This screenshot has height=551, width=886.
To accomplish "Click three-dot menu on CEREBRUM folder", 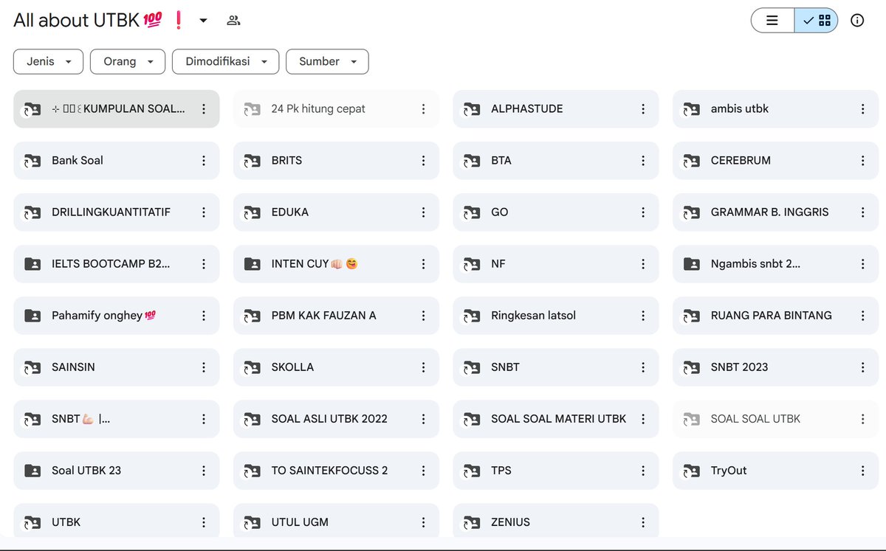I will (x=862, y=161).
